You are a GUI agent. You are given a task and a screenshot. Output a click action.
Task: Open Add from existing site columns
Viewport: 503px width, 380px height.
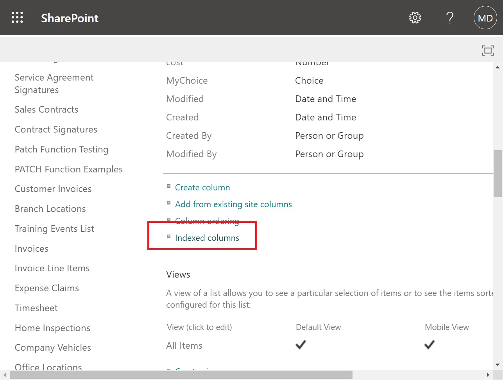click(233, 204)
